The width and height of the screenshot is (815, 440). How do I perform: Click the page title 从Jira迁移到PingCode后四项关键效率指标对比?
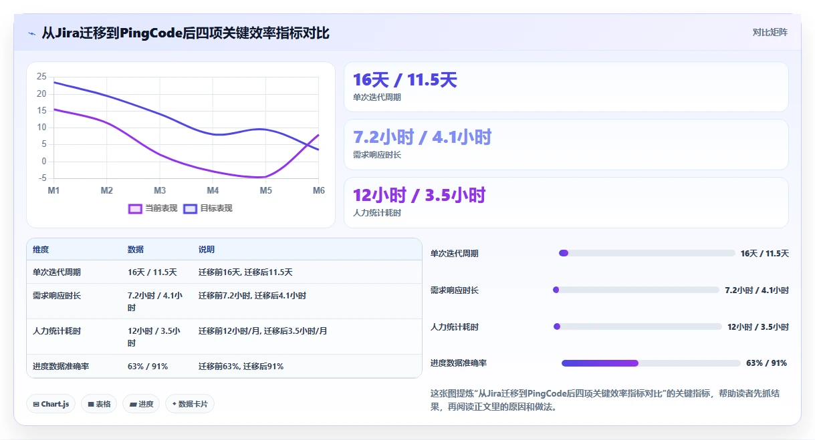[185, 33]
